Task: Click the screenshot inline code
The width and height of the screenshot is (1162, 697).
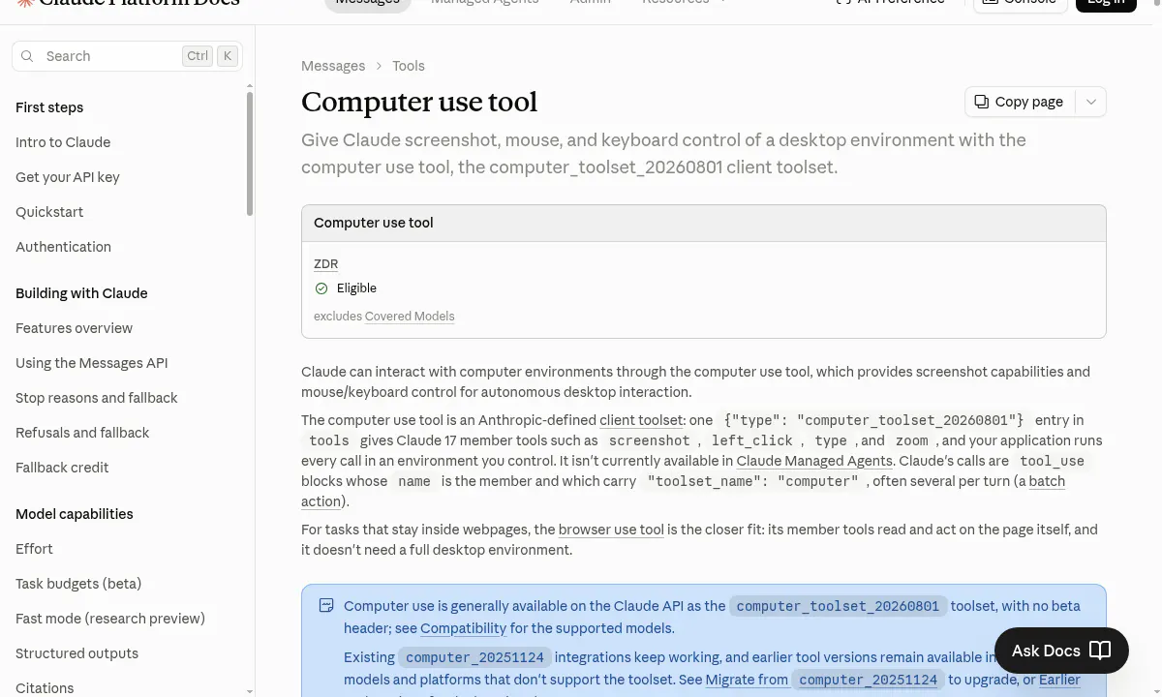Action: 650,440
